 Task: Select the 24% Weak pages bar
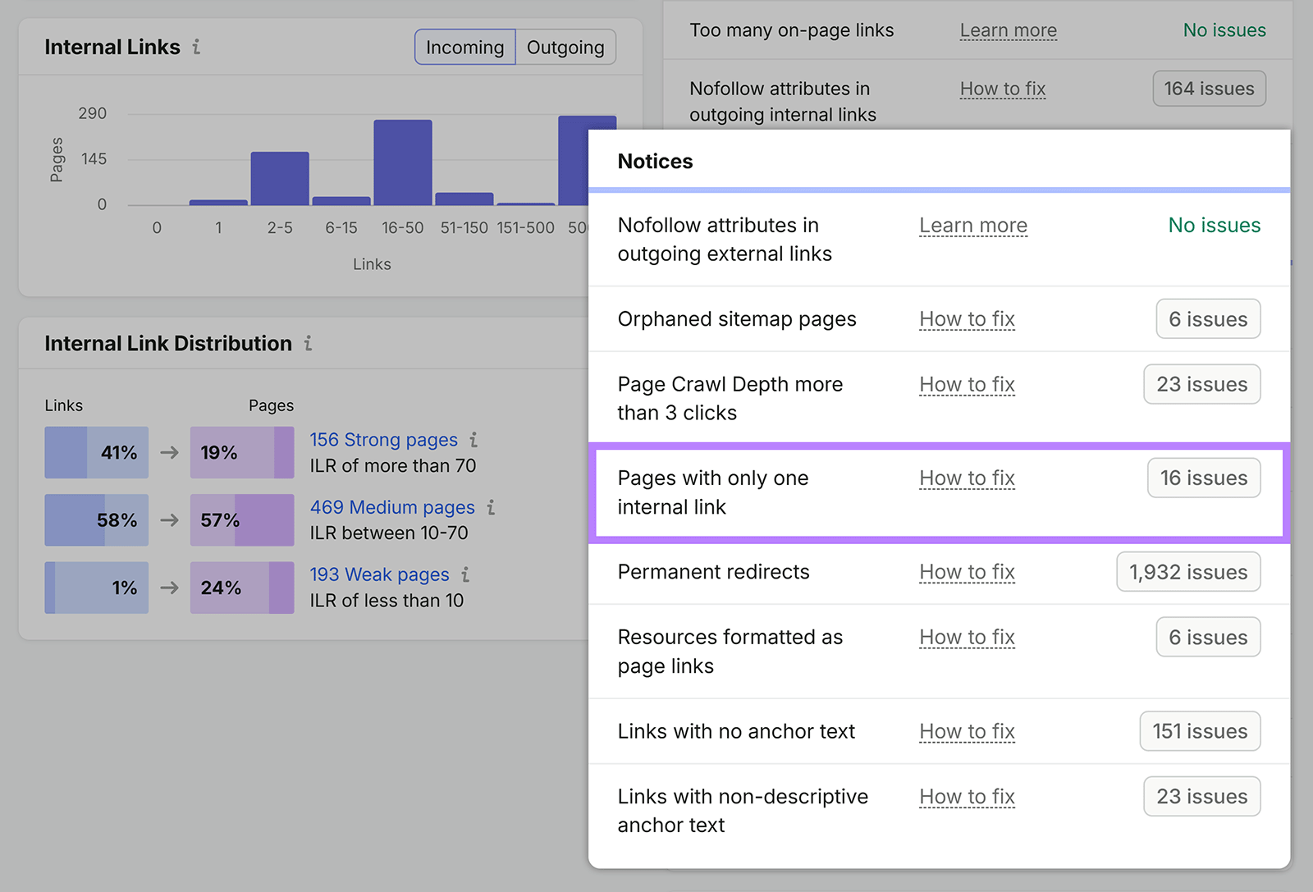(242, 588)
